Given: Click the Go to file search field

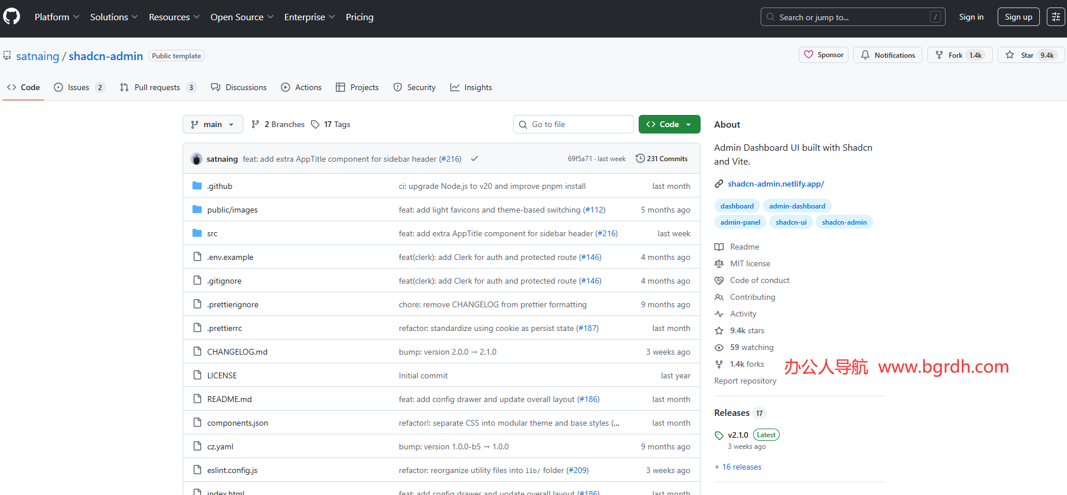Looking at the screenshot, I should (573, 124).
